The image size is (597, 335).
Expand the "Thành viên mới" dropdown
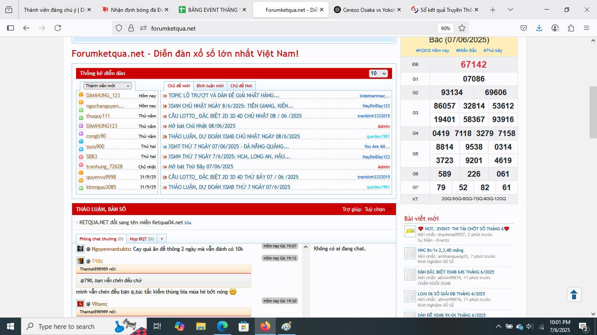tap(108, 86)
